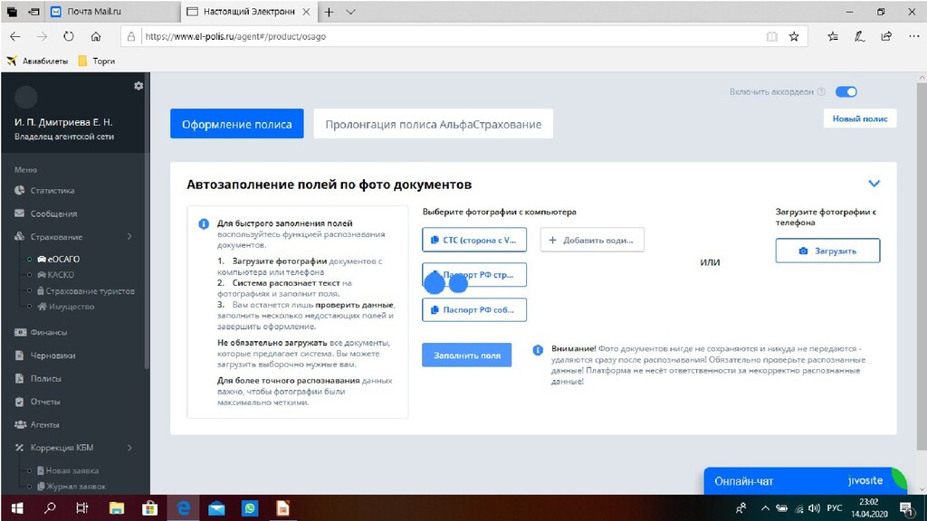The height and width of the screenshot is (521, 927).
Task: Open the WhatsApp taskbar icon
Action: (250, 508)
